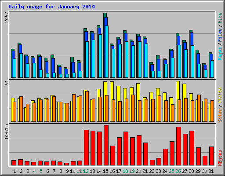
Task: Click day 11 on the date axis
Action: coord(79,171)
